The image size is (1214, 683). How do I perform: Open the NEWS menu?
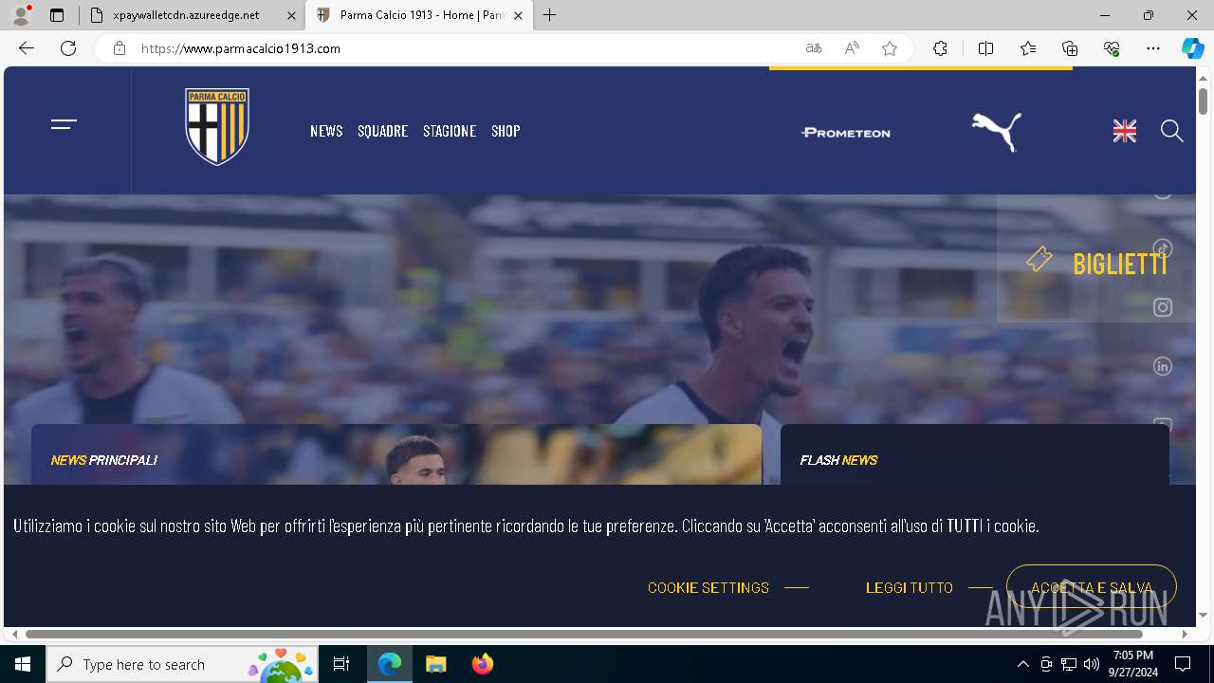tap(326, 131)
